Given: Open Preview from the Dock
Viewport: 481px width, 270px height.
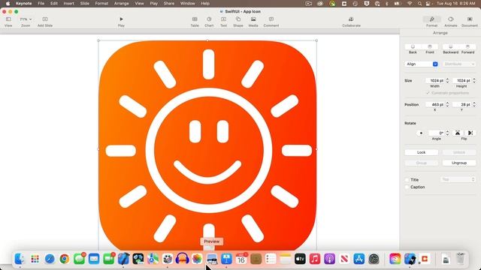Looking at the screenshot, I should (x=212, y=259).
